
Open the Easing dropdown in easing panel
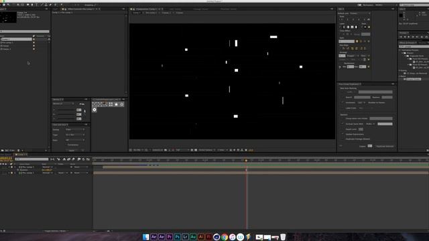[74, 129]
